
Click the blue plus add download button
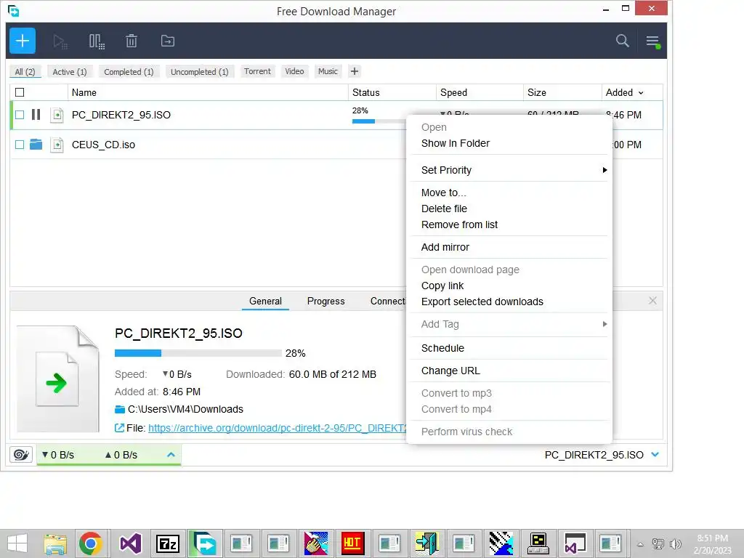pos(23,41)
